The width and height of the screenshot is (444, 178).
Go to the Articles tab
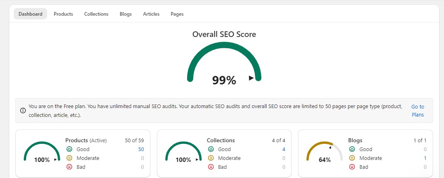(151, 14)
